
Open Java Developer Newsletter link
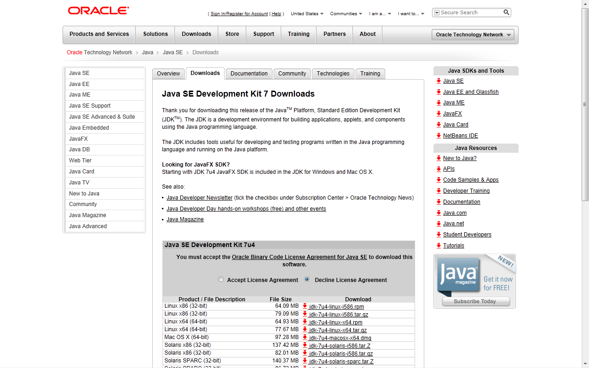[200, 198]
